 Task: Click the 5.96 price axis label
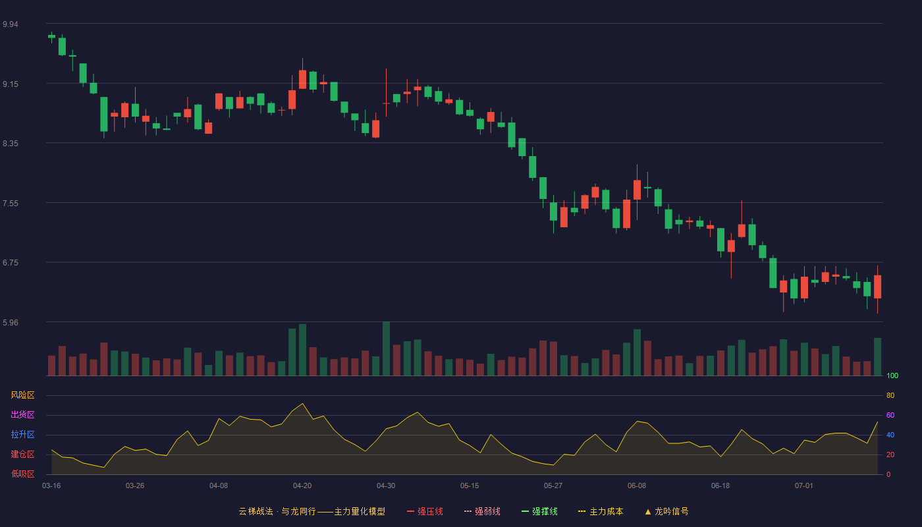pyautogui.click(x=11, y=323)
